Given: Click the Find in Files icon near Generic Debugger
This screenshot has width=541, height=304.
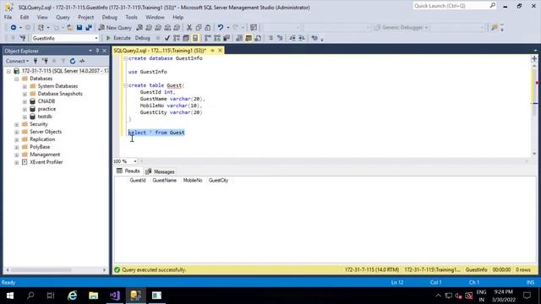Looking at the screenshot, I should [x=495, y=28].
